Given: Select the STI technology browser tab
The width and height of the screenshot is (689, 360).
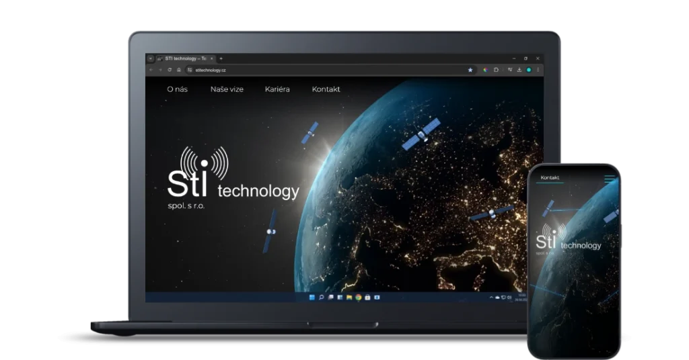Looking at the screenshot, I should (x=186, y=58).
